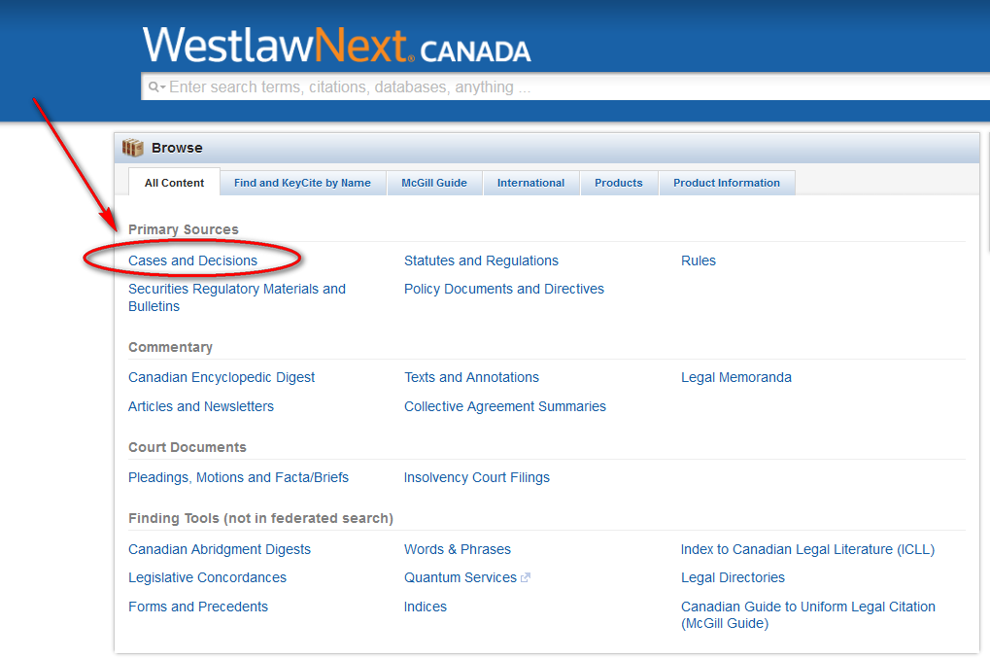Select the All Content tab

174,183
